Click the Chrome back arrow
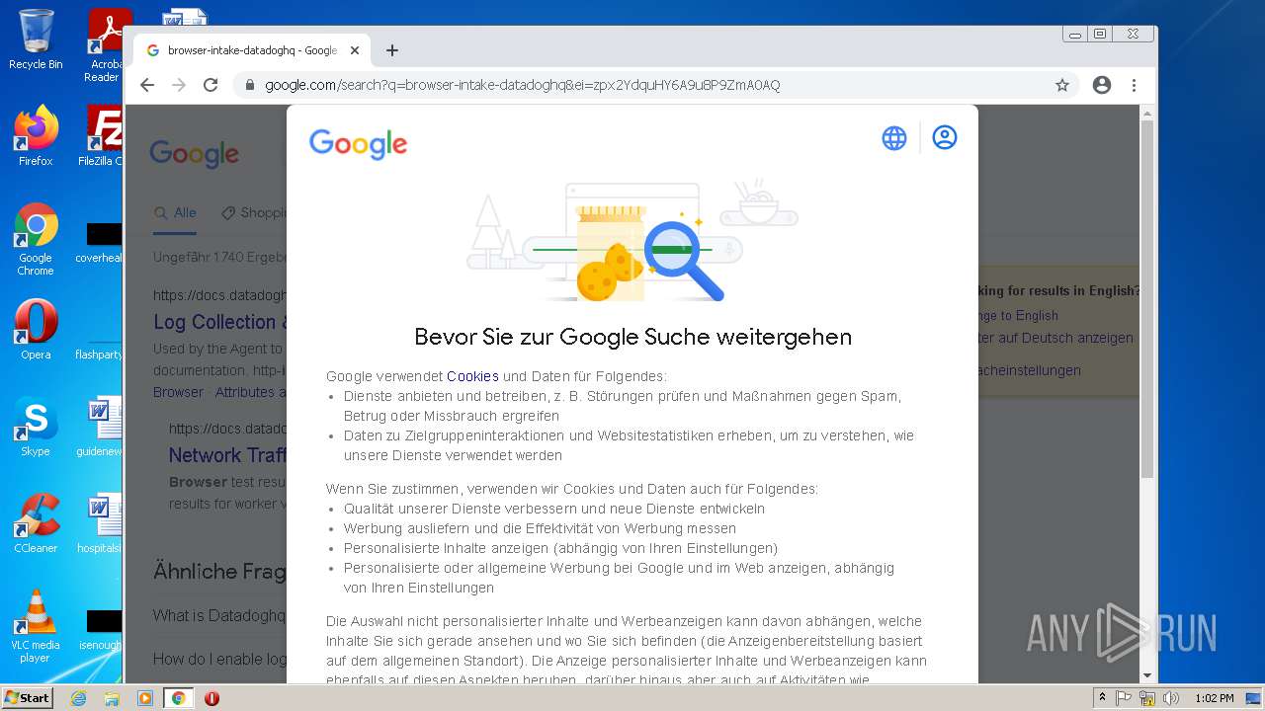Screen dimensions: 1265x711 click(147, 85)
